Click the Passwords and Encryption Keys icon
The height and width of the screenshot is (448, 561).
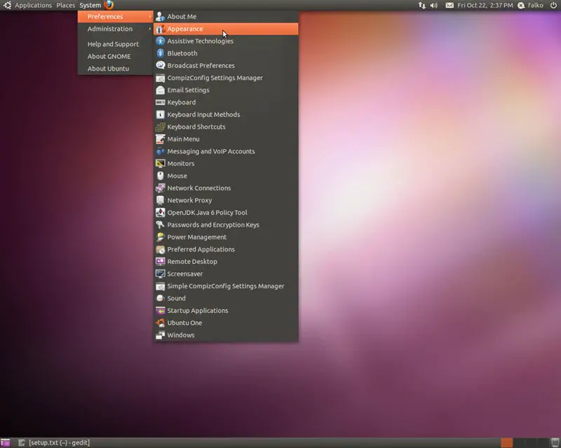coord(161,225)
